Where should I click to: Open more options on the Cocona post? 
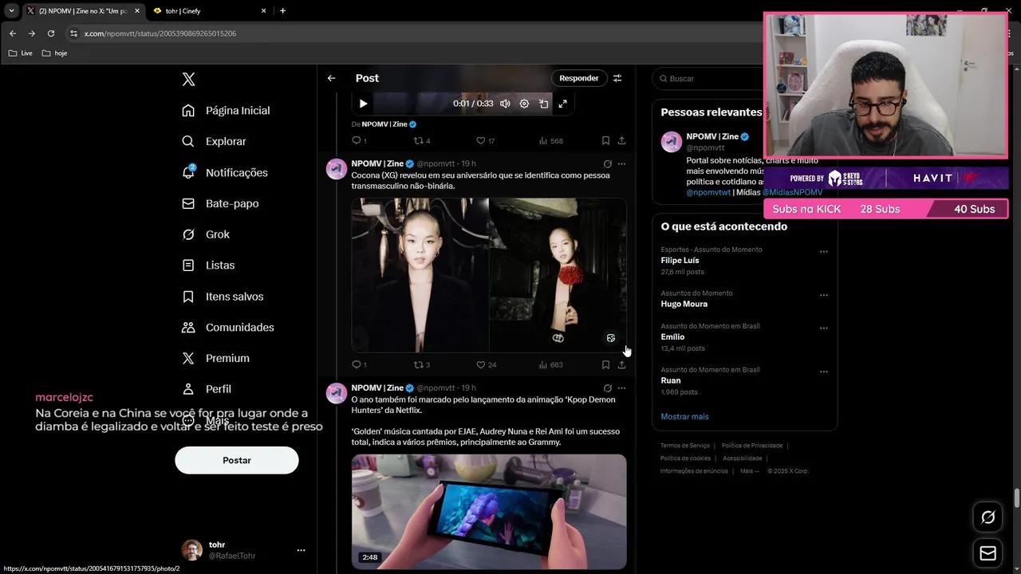point(621,163)
